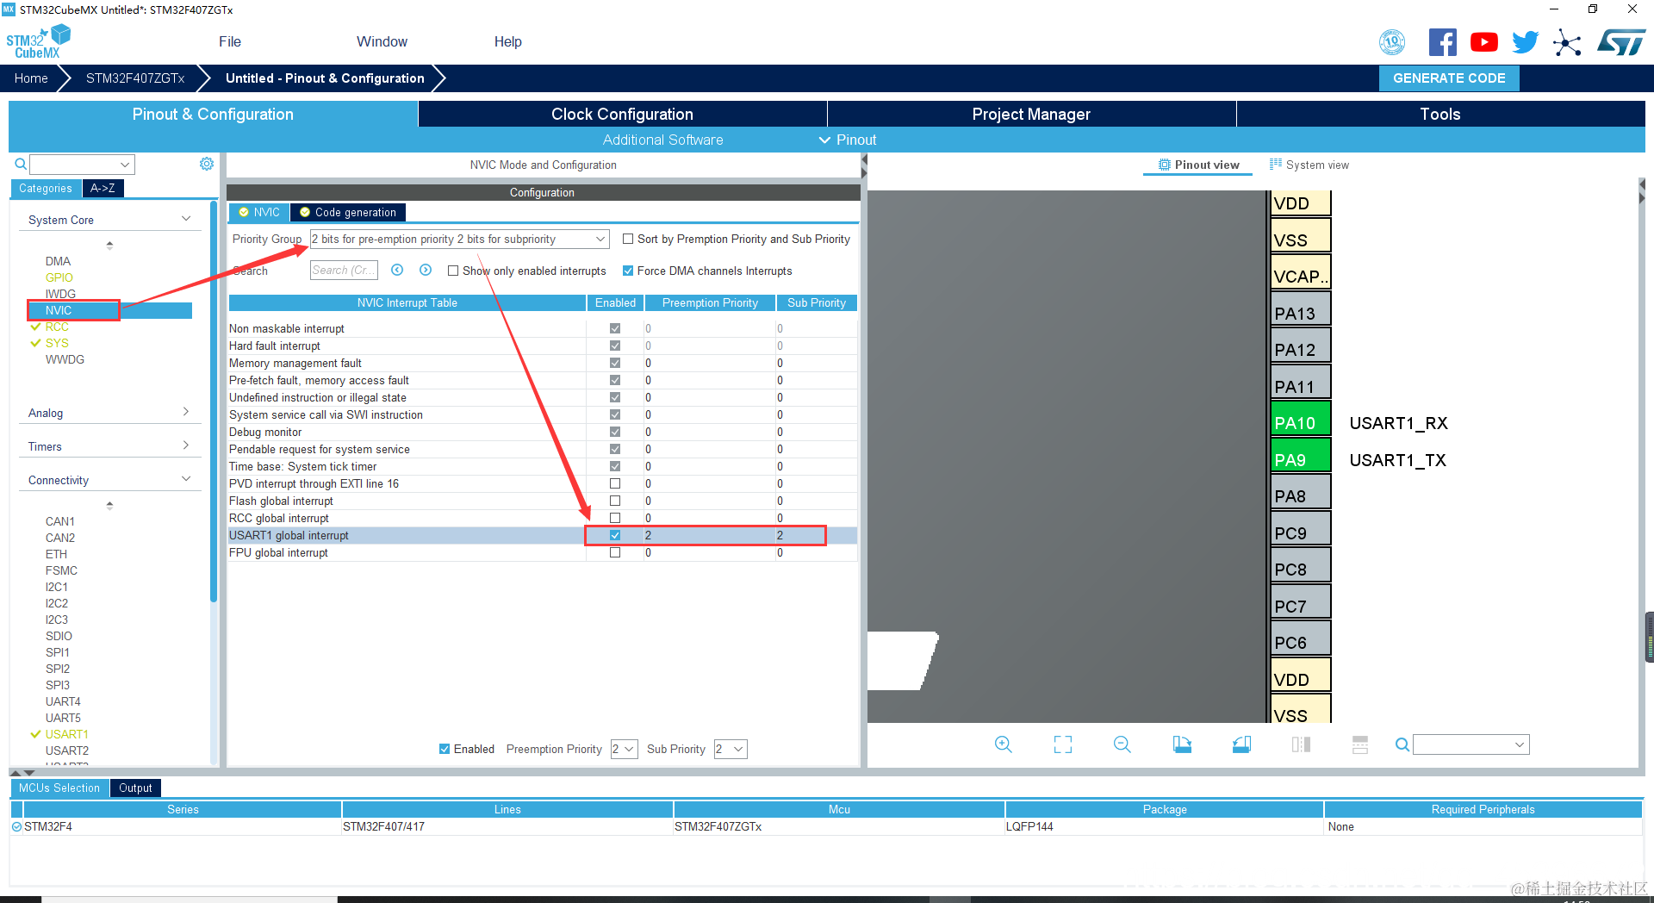
Task: Switch to the Output tab
Action: pos(135,788)
